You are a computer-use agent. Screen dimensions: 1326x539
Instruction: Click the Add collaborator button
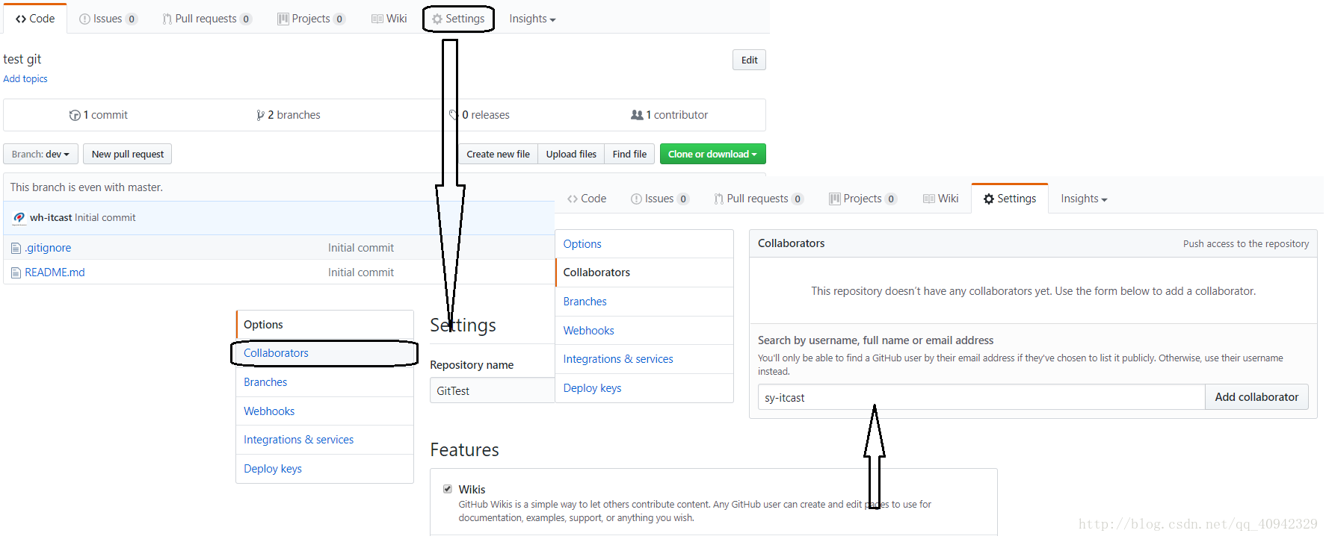1256,397
